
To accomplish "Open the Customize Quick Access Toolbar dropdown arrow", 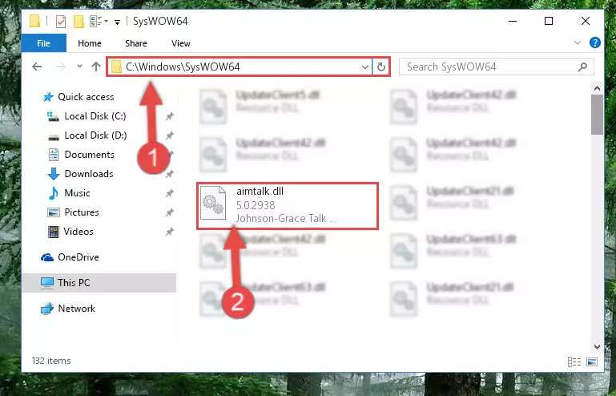I will point(117,22).
